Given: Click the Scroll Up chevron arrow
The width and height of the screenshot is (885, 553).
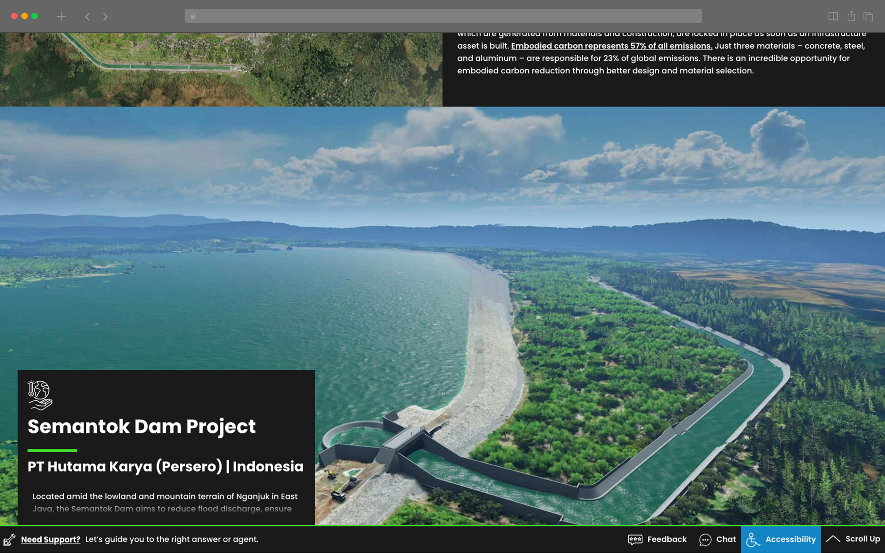Looking at the screenshot, I should [833, 538].
